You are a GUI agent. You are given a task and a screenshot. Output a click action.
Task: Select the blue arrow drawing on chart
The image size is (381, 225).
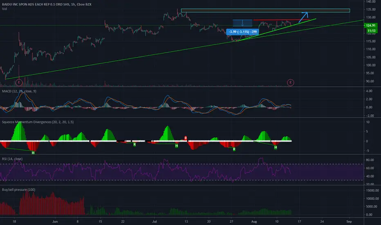(x=303, y=17)
